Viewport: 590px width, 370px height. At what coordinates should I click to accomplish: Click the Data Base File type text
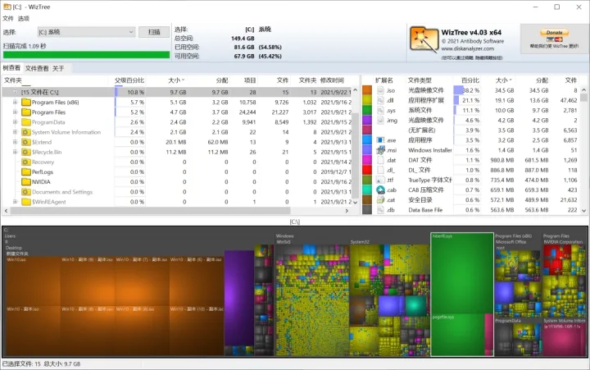(425, 210)
